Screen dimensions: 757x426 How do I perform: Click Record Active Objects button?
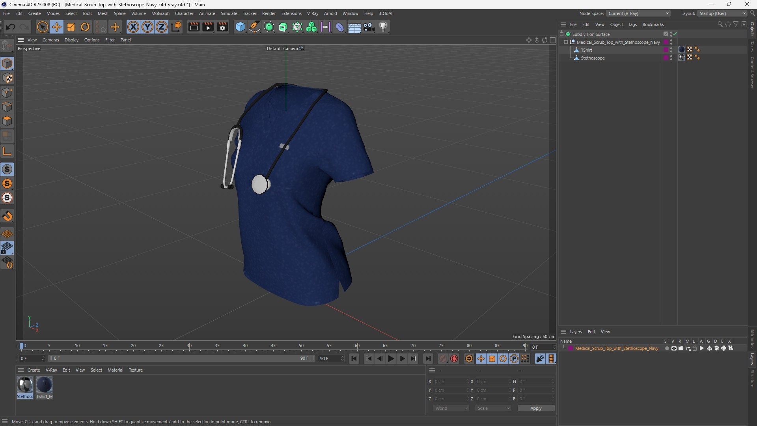443,359
